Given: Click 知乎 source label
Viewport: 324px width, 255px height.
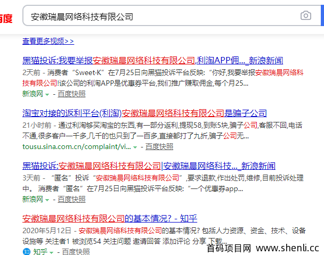Looking at the screenshot, I should point(40,252).
